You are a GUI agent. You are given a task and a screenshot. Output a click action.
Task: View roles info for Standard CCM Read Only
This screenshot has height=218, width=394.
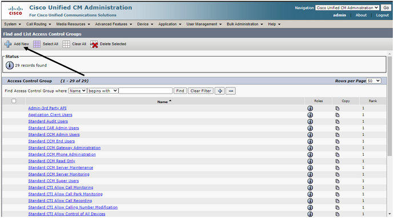click(310, 161)
